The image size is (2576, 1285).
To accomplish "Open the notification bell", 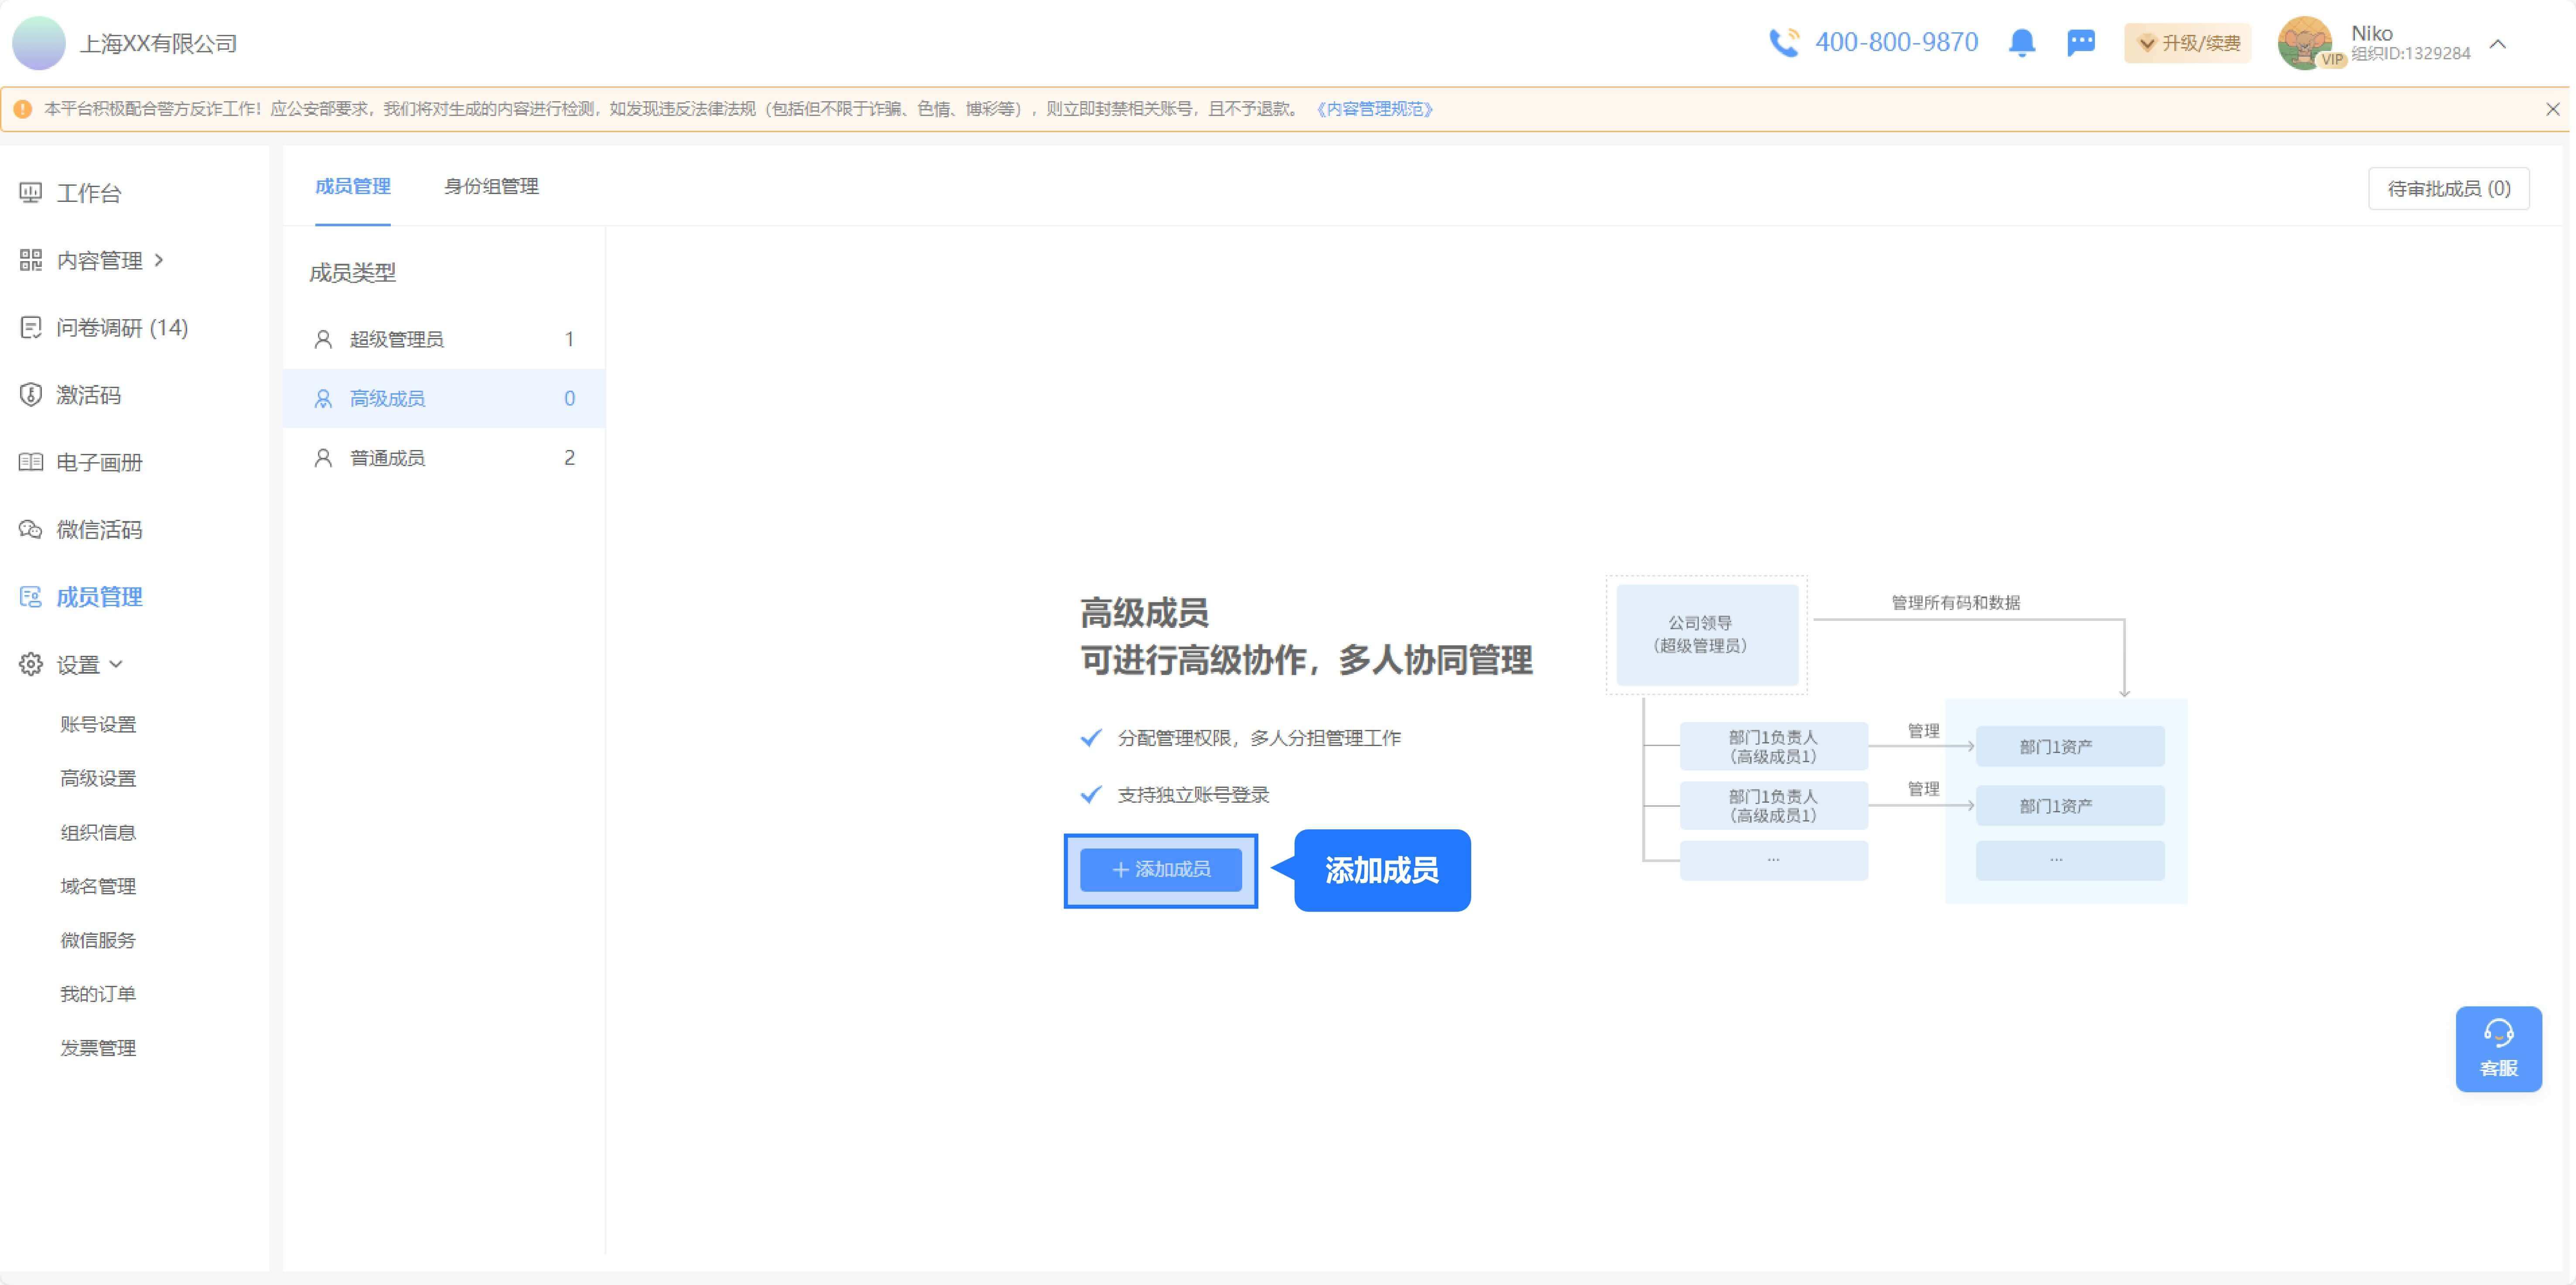I will [x=2021, y=43].
